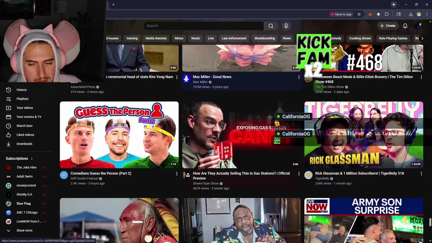The image size is (432, 243).
Task: Open browser downloads icon
Action: click(411, 14)
